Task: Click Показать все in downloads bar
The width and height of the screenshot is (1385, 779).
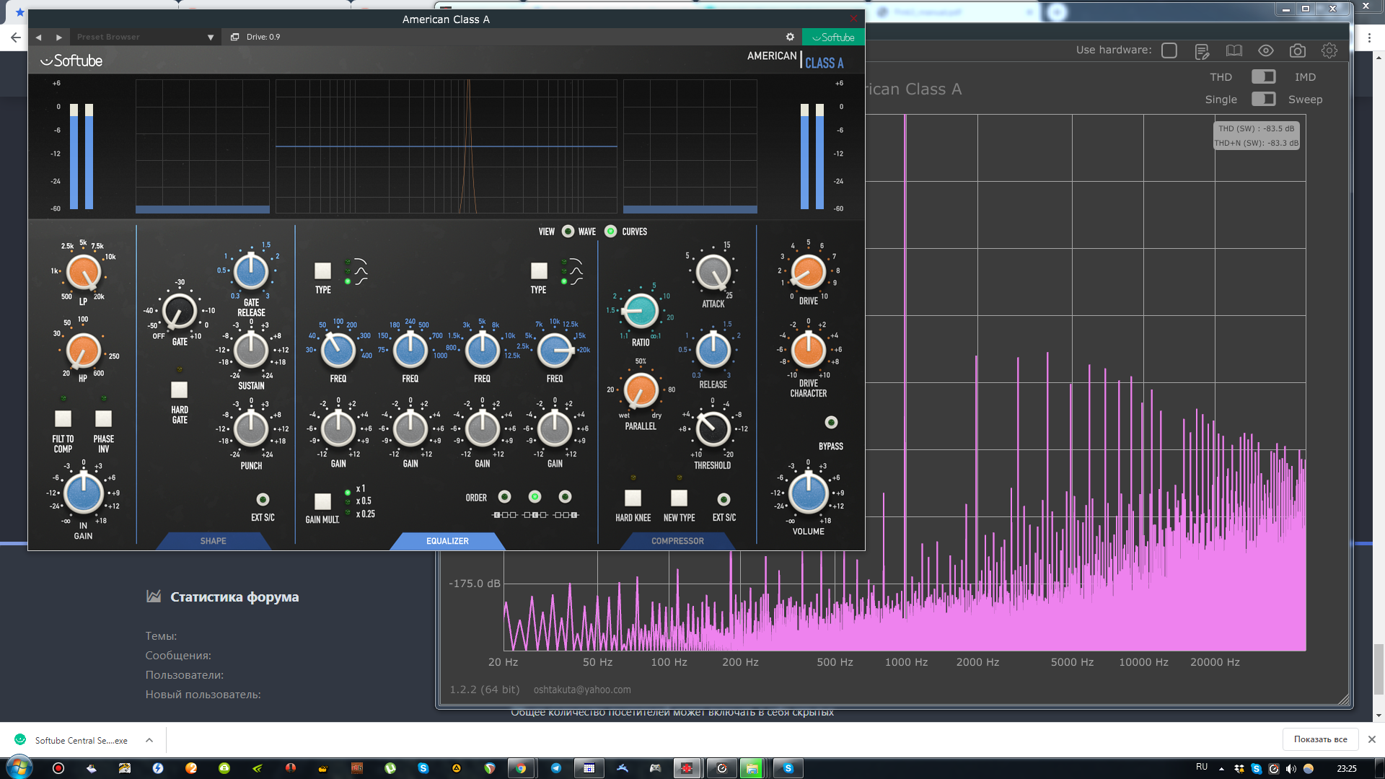Action: (x=1320, y=739)
